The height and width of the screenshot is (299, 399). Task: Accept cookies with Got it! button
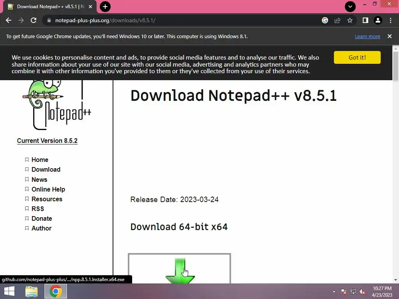point(357,58)
